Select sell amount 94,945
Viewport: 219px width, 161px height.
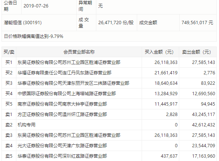click(x=208, y=104)
